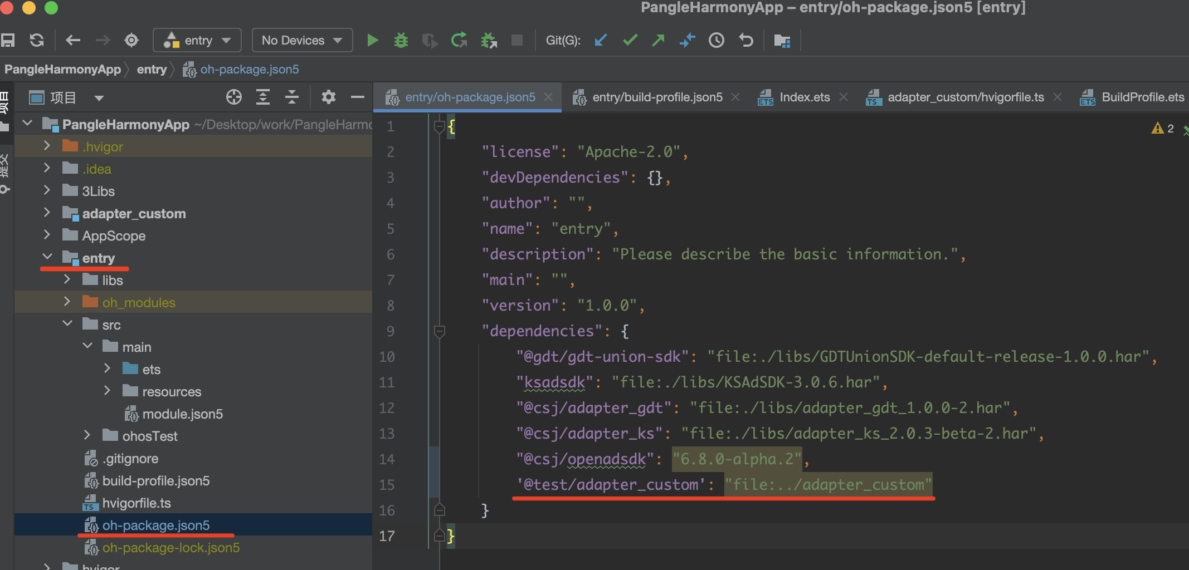Image resolution: width=1189 pixels, height=570 pixels.
Task: Open the entry module configuration dropdown
Action: tap(197, 40)
